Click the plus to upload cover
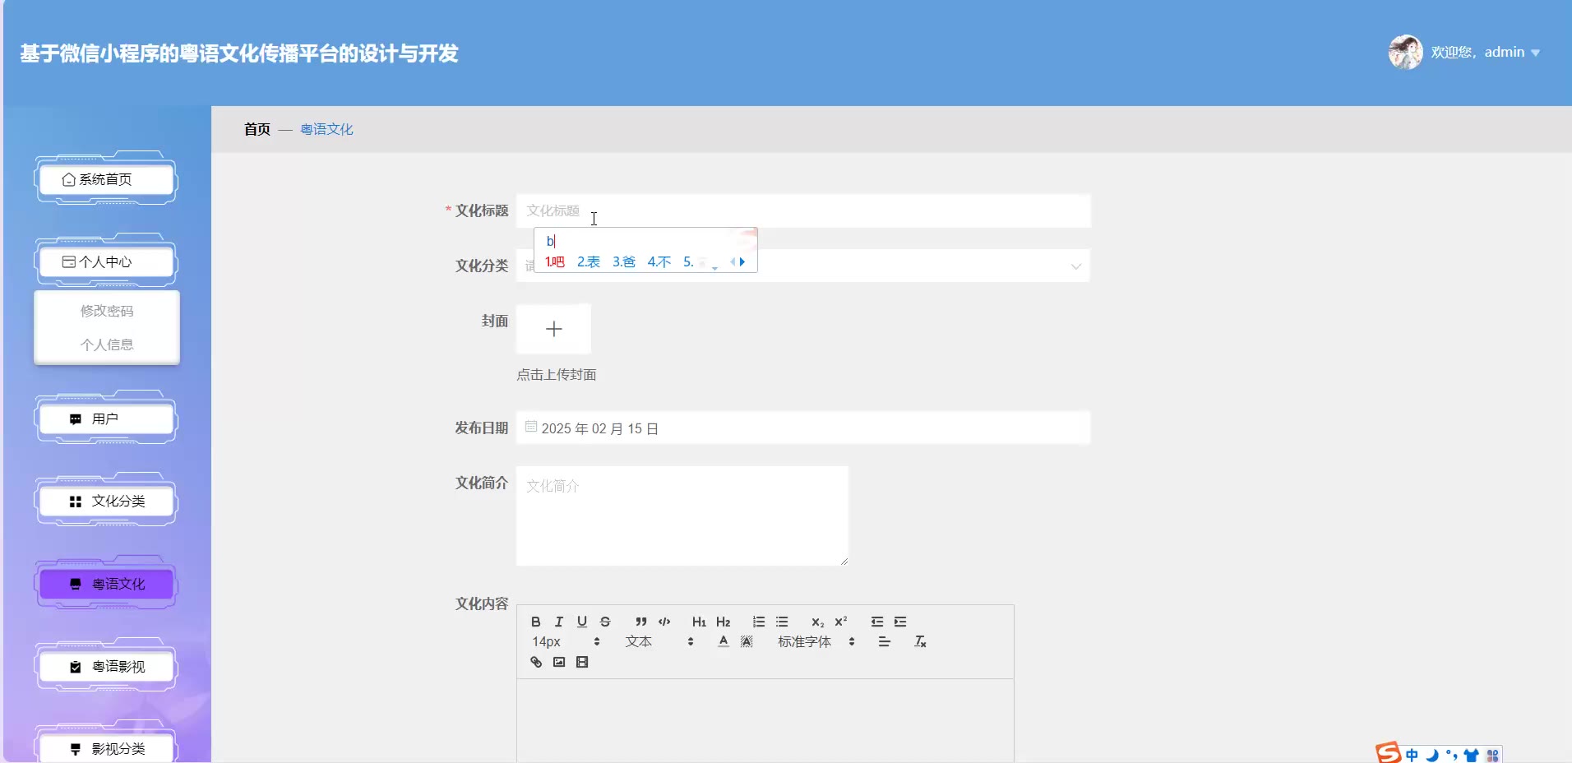Image resolution: width=1572 pixels, height=763 pixels. (x=553, y=329)
